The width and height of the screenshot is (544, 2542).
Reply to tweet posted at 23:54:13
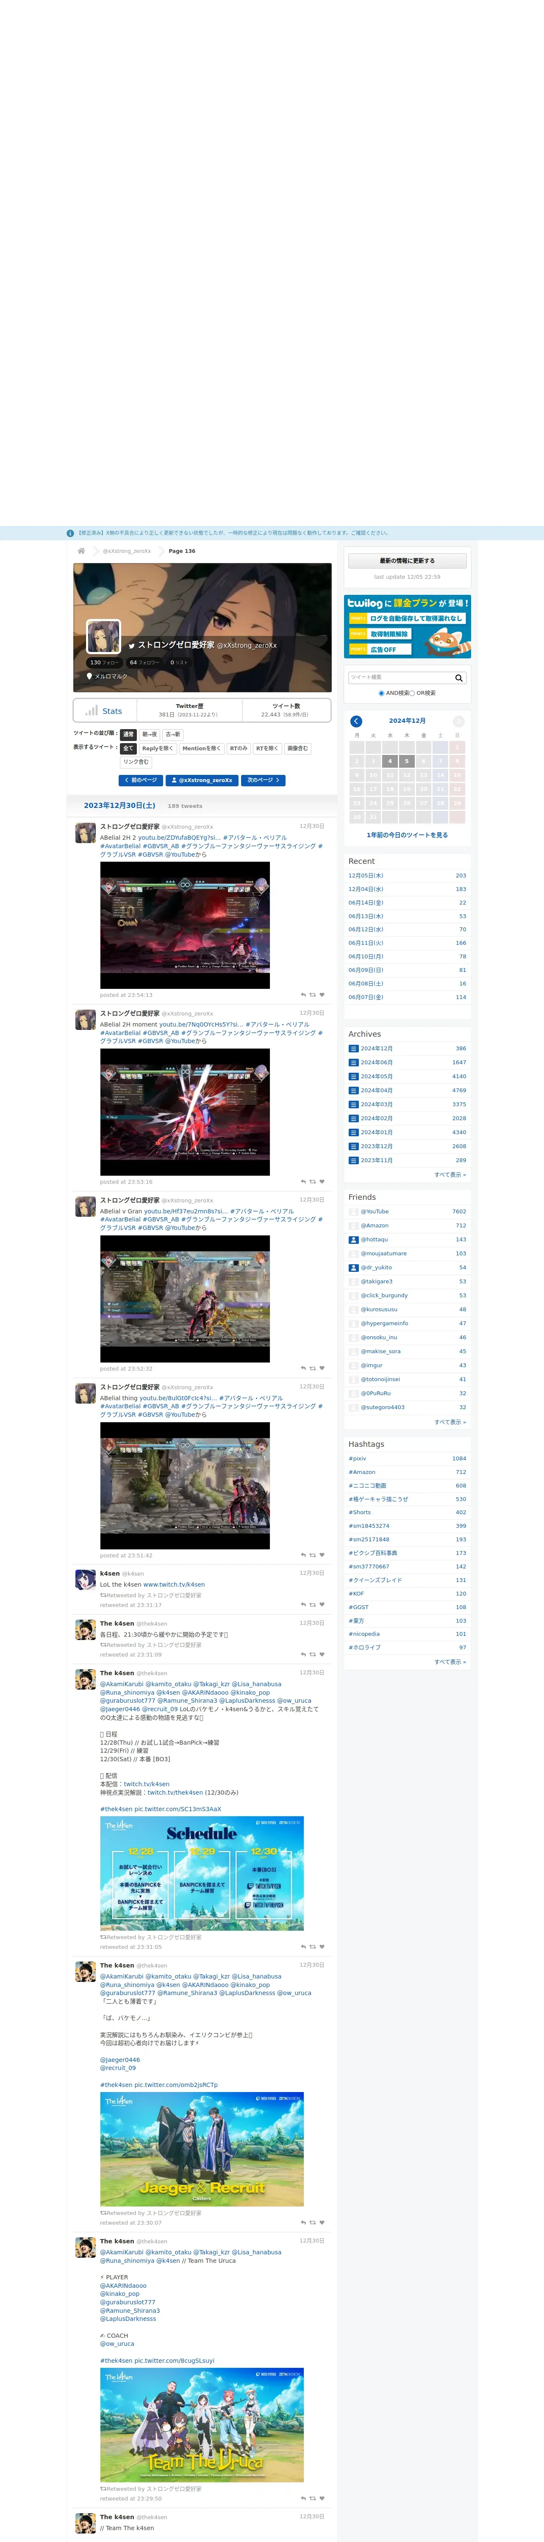pos(303,995)
